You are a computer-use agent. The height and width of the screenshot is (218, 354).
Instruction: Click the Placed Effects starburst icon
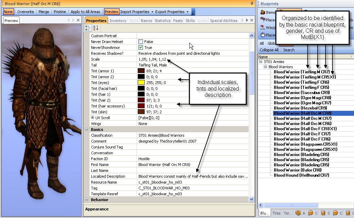tap(263, 35)
